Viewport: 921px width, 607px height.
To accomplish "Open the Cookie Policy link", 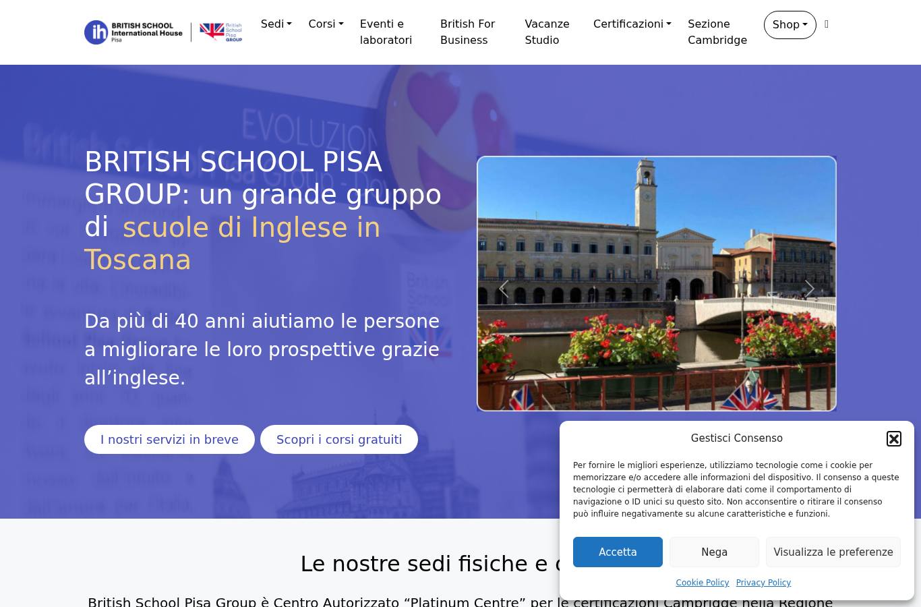I will click(x=703, y=583).
